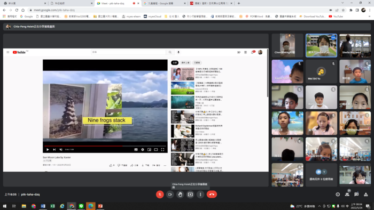This screenshot has width=374, height=210.
Task: Open the Windows Start menu
Action: tap(4, 206)
